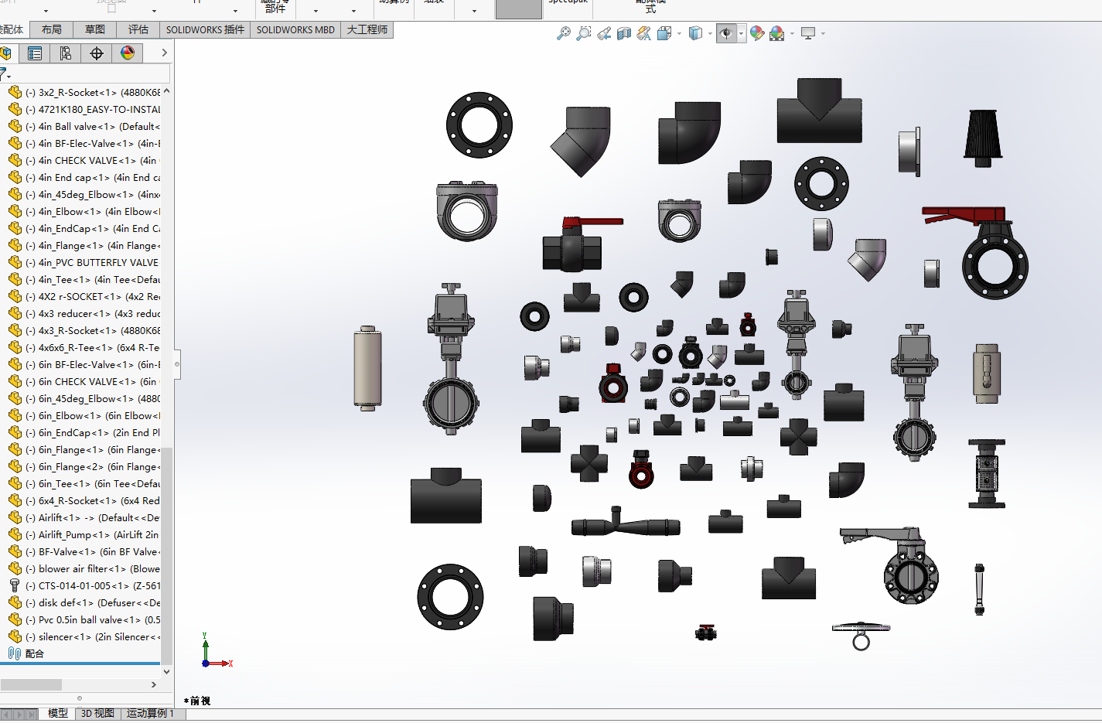Click the Zoom to Fit magnifier icon
The width and height of the screenshot is (1102, 723).
coord(564,33)
